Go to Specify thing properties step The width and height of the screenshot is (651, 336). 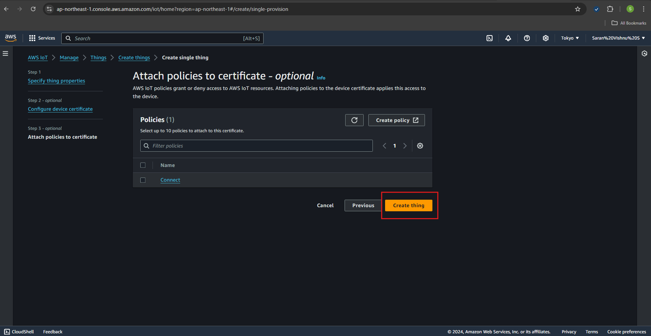pos(57,81)
